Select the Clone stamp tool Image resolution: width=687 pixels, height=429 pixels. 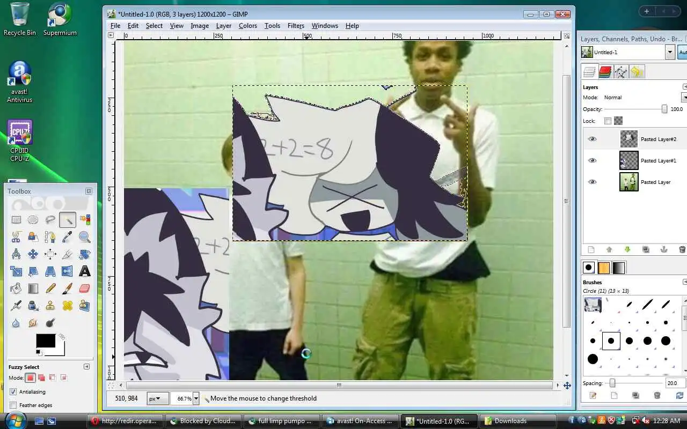pos(50,306)
